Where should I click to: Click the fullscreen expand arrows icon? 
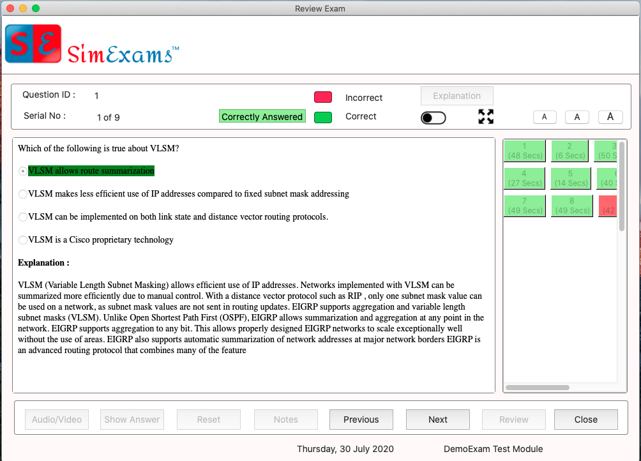486,116
